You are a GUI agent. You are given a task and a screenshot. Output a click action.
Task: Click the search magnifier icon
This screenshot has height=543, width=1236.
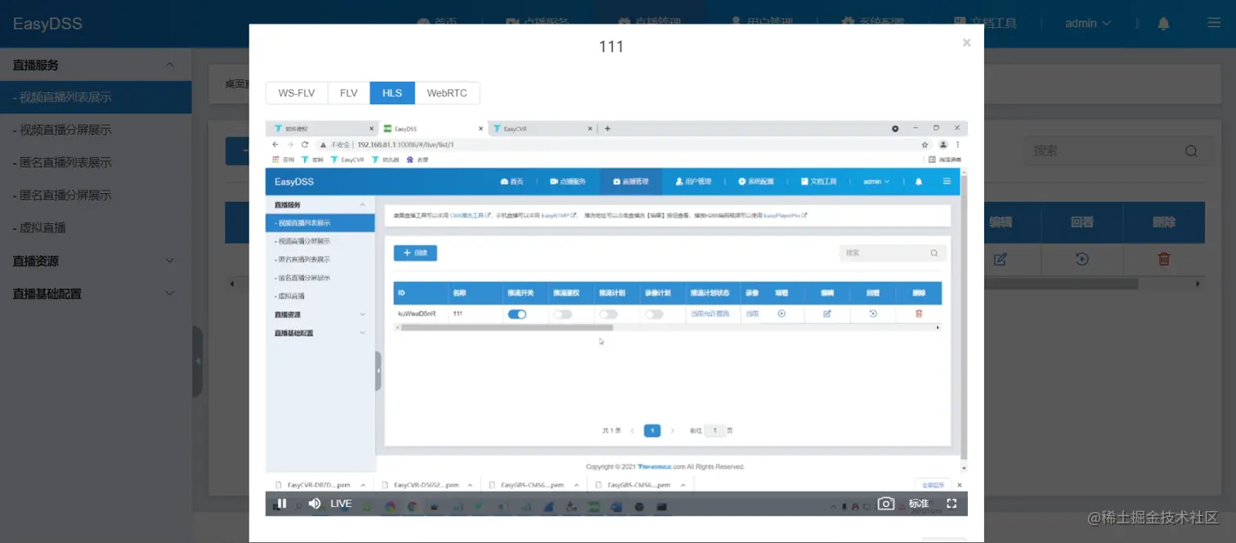point(1191,150)
